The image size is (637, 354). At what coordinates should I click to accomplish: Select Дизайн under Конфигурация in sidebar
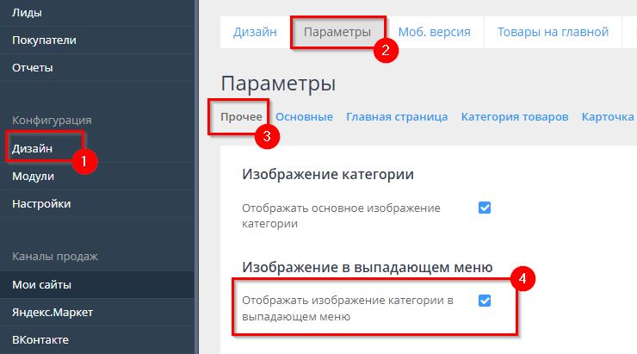32,149
